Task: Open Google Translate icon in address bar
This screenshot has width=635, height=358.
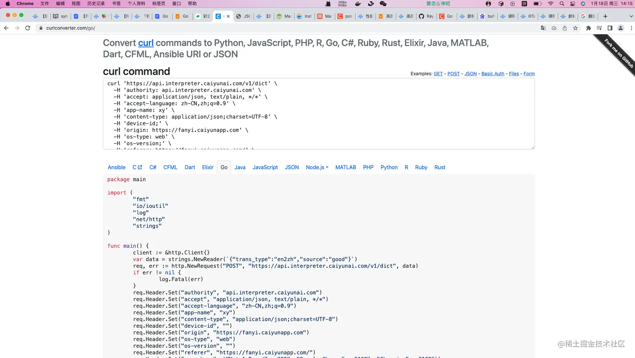Action: 543,28
